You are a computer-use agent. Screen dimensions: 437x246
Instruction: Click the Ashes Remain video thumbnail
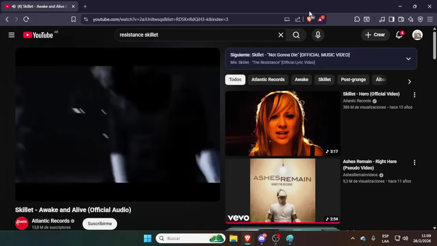[x=283, y=191]
